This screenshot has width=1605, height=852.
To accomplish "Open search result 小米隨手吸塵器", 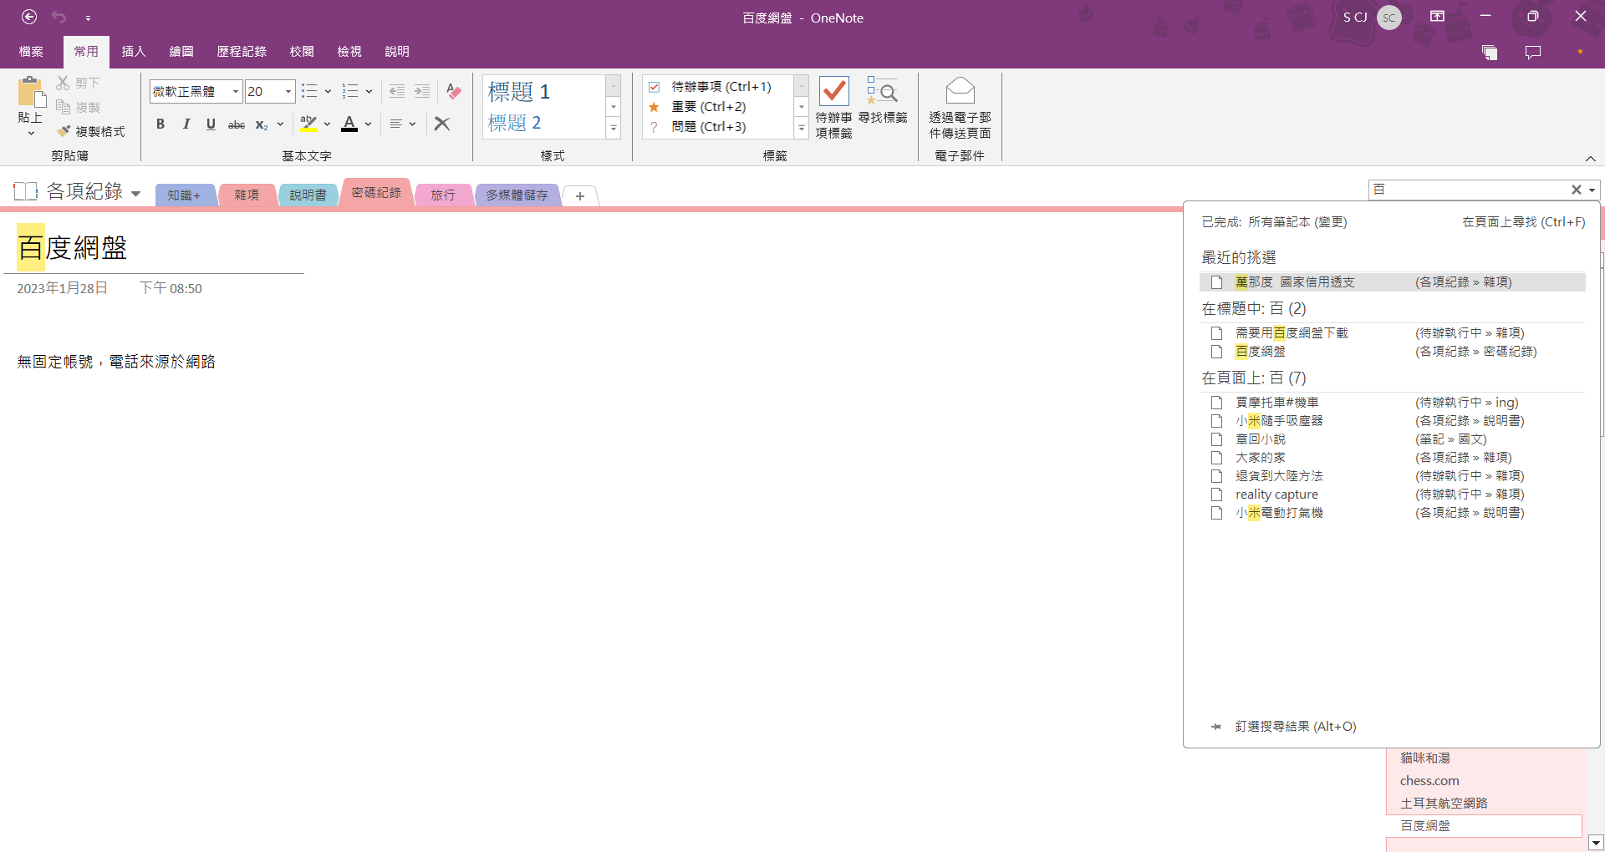I will 1392,421.
